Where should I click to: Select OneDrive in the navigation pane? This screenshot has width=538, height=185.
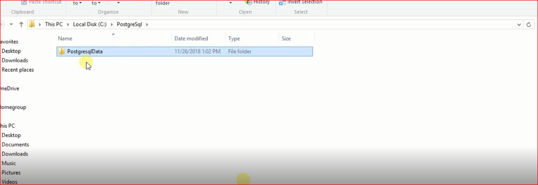[x=9, y=88]
